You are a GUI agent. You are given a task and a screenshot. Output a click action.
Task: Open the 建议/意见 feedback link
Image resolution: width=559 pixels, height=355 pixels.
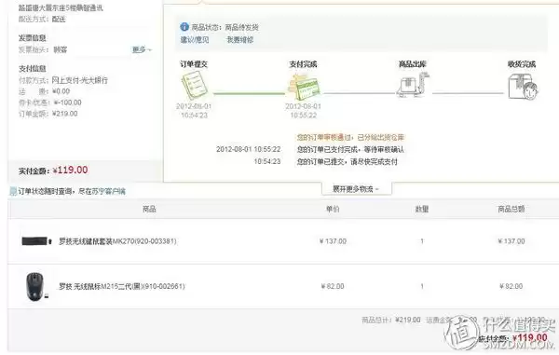(x=195, y=39)
